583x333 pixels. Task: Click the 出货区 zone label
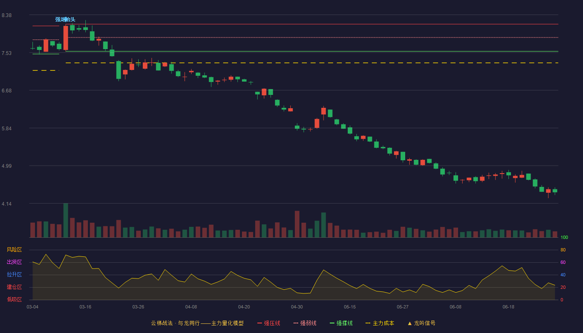coord(14,262)
